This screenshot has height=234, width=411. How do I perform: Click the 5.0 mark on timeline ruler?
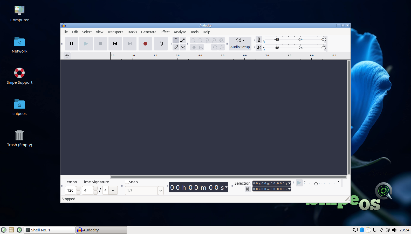pos(222,55)
